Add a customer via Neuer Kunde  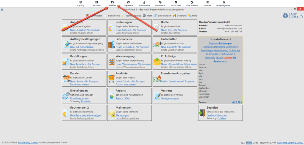pyautogui.click(x=77, y=81)
